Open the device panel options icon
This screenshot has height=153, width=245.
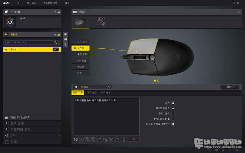tap(239, 12)
